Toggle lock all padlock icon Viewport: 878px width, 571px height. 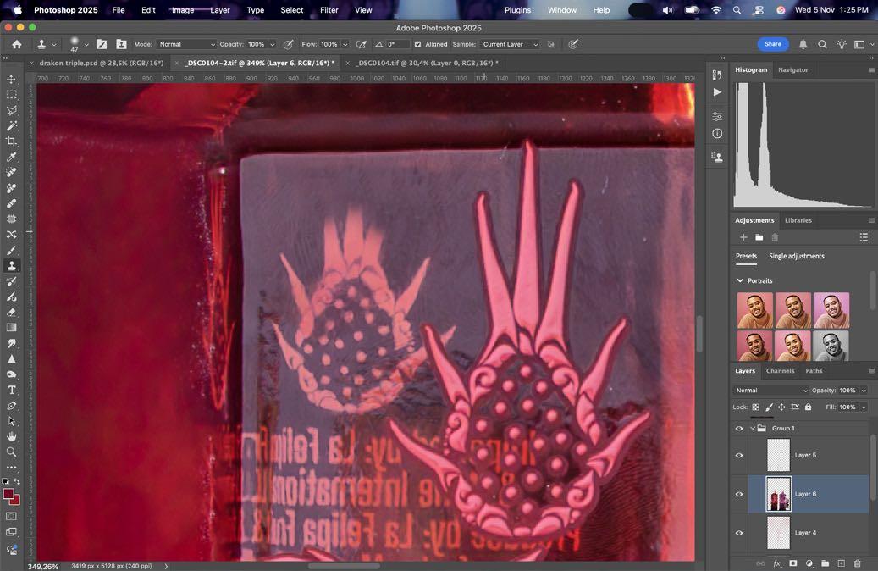808,407
